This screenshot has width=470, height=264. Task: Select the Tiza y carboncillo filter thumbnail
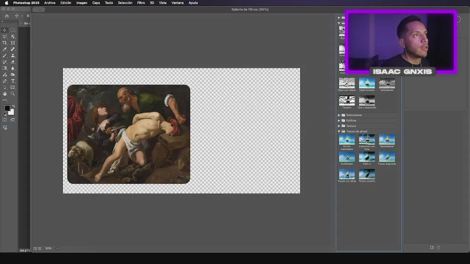pyautogui.click(x=367, y=100)
